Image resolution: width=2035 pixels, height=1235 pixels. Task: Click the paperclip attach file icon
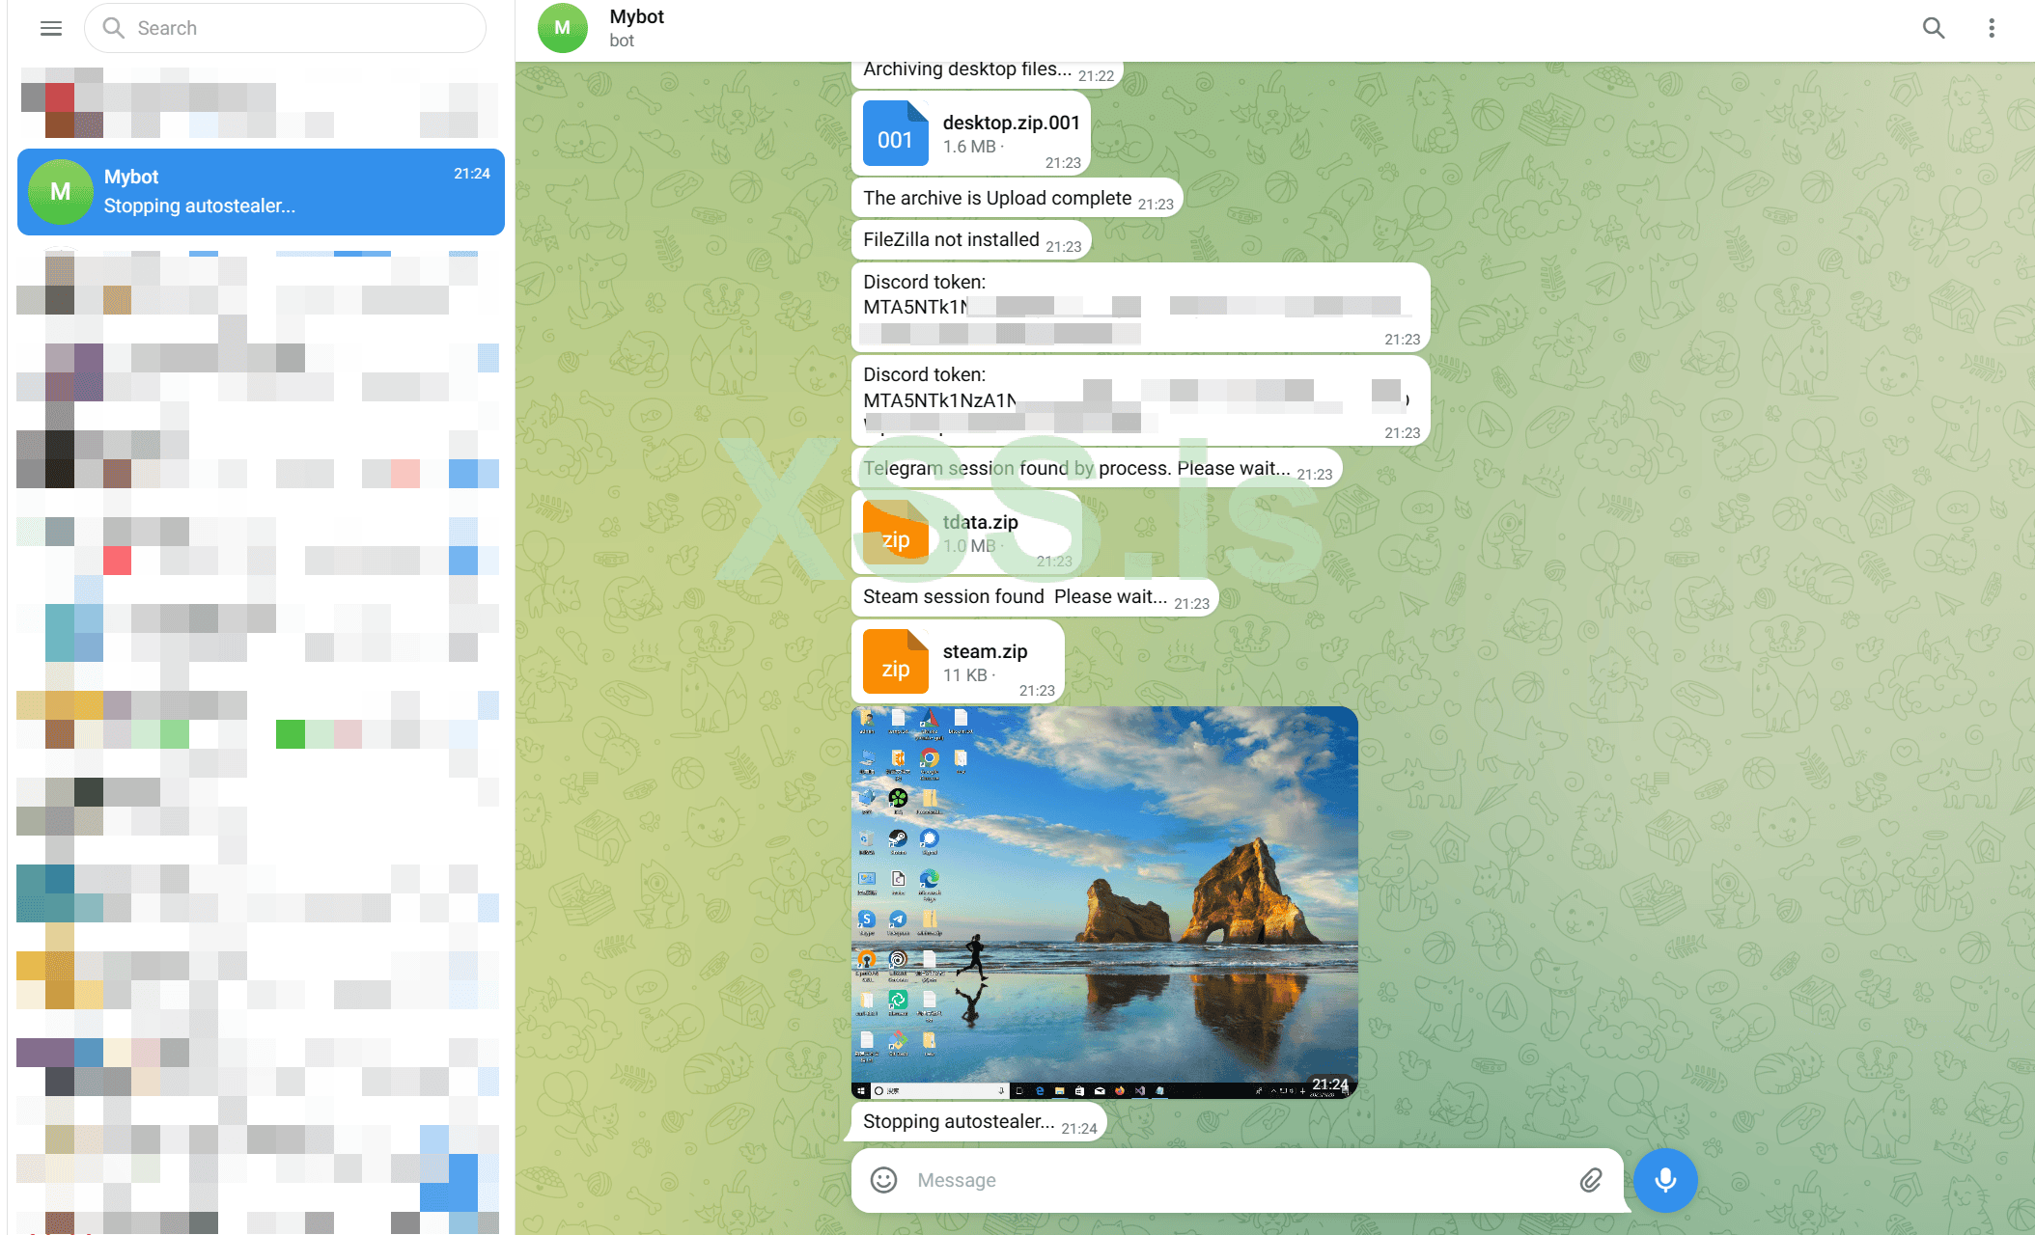[x=1590, y=1179]
